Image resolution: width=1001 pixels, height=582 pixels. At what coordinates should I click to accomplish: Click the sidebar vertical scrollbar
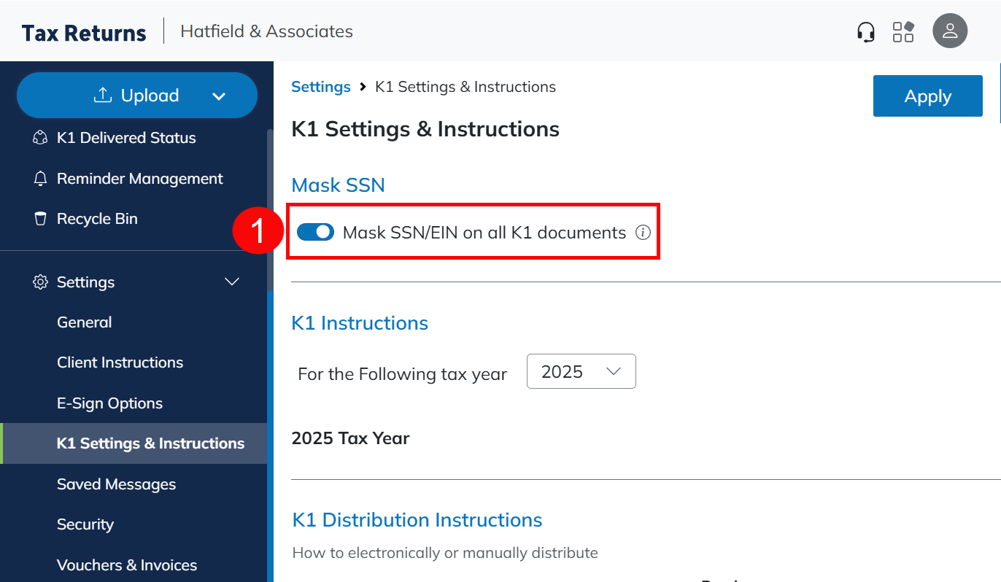[270, 212]
